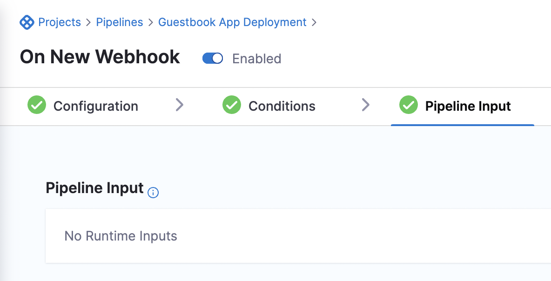Click the green checkmark beside Configuration
The image size is (551, 281).
tap(36, 106)
